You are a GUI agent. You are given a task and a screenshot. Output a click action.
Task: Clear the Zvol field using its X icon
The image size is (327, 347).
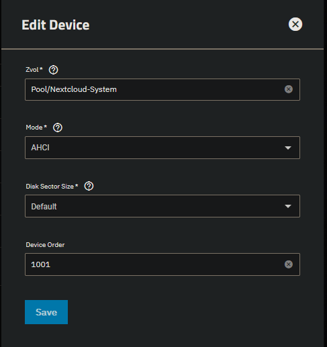point(289,89)
